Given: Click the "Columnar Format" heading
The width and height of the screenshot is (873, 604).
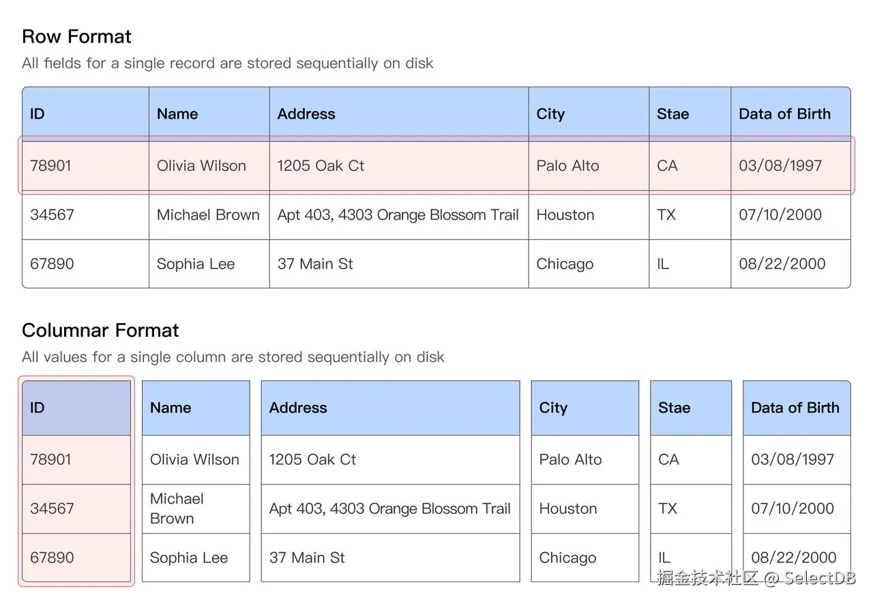Looking at the screenshot, I should [100, 330].
